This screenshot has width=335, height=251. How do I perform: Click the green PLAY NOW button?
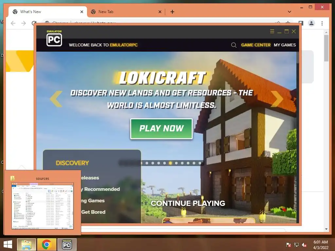coord(162,129)
